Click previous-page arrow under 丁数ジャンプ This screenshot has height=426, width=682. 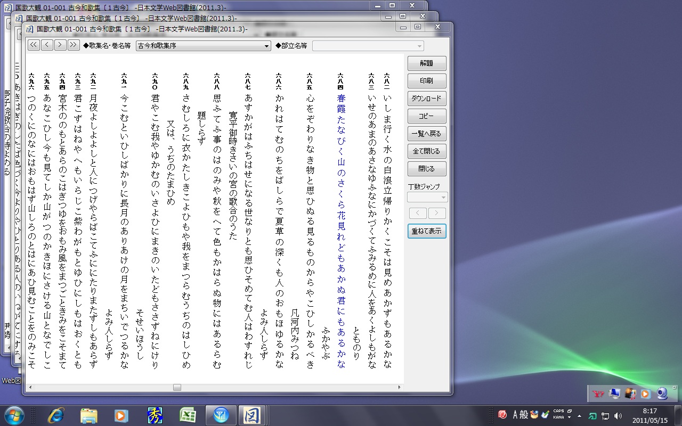pos(418,213)
